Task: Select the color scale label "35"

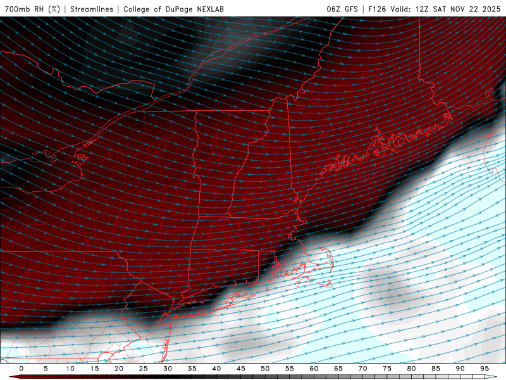Action: tap(192, 369)
